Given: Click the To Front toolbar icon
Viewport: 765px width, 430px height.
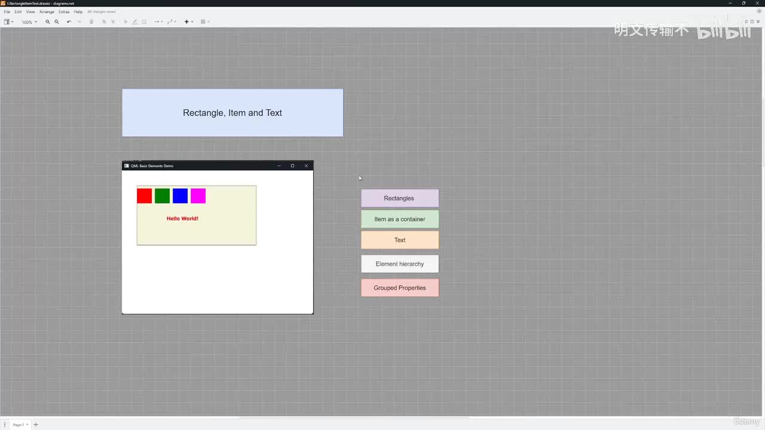Looking at the screenshot, I should pyautogui.click(x=104, y=22).
